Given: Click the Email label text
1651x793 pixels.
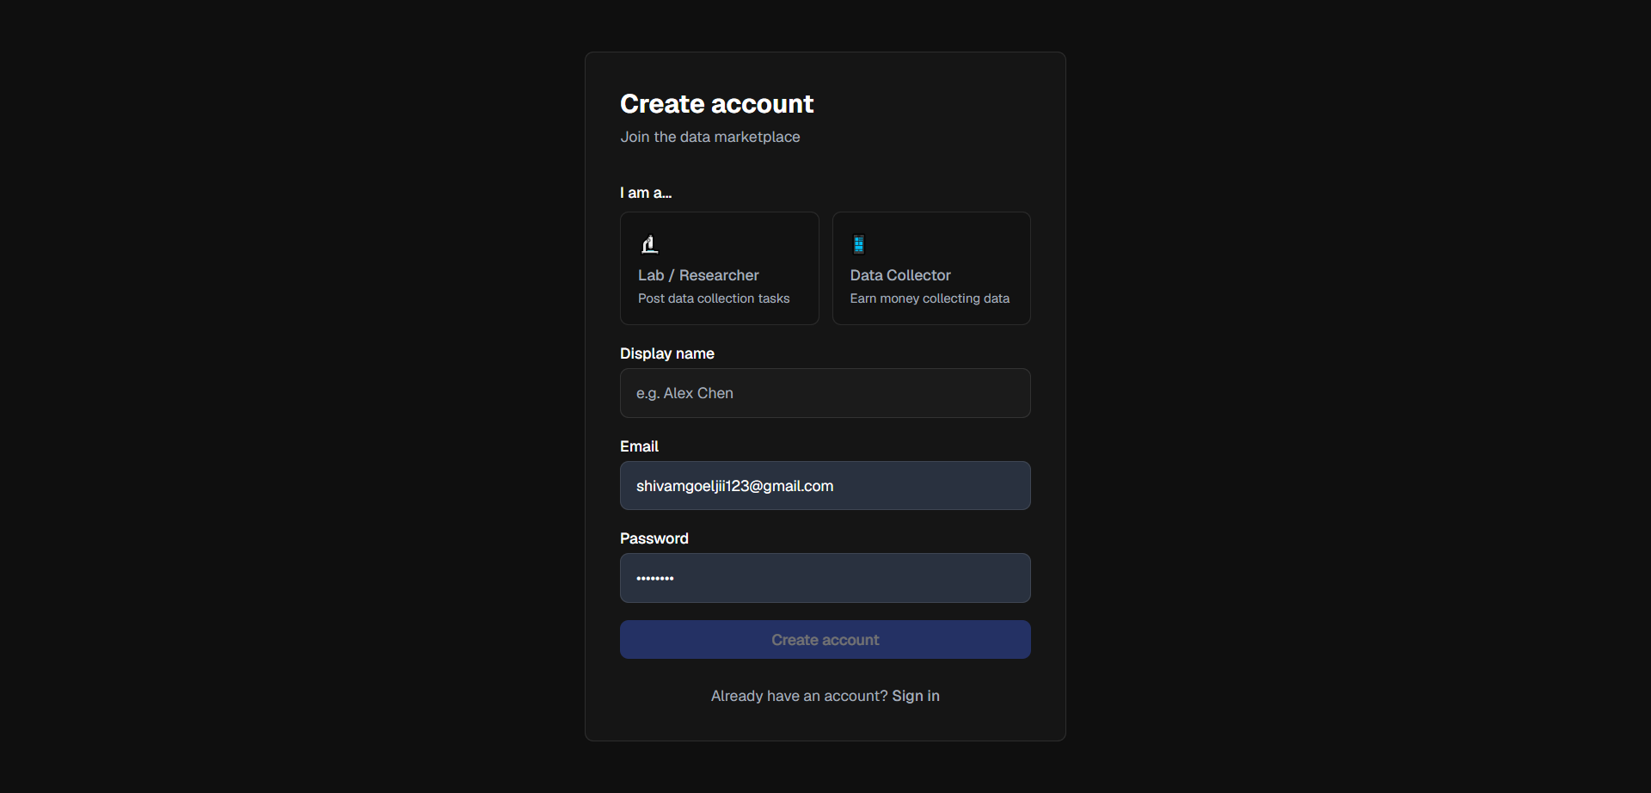Looking at the screenshot, I should pos(639,446).
